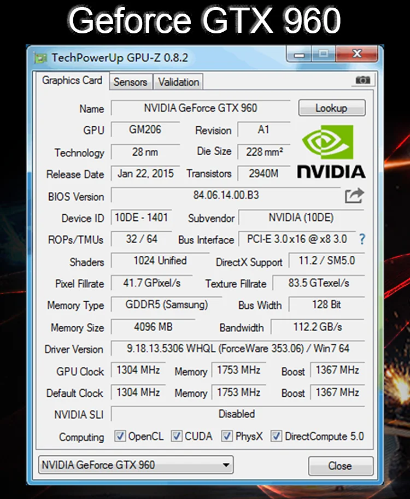410x499 pixels.
Task: Switch to the Graphics Card tab
Action: [x=72, y=80]
